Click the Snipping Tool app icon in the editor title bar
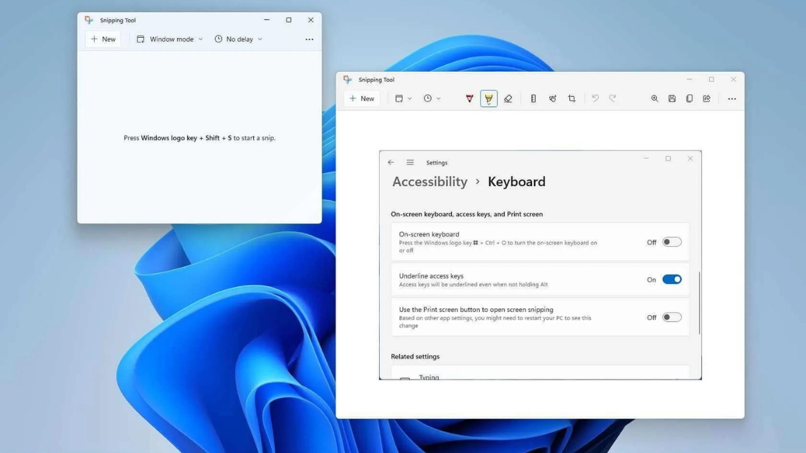This screenshot has width=806, height=453. [x=348, y=79]
